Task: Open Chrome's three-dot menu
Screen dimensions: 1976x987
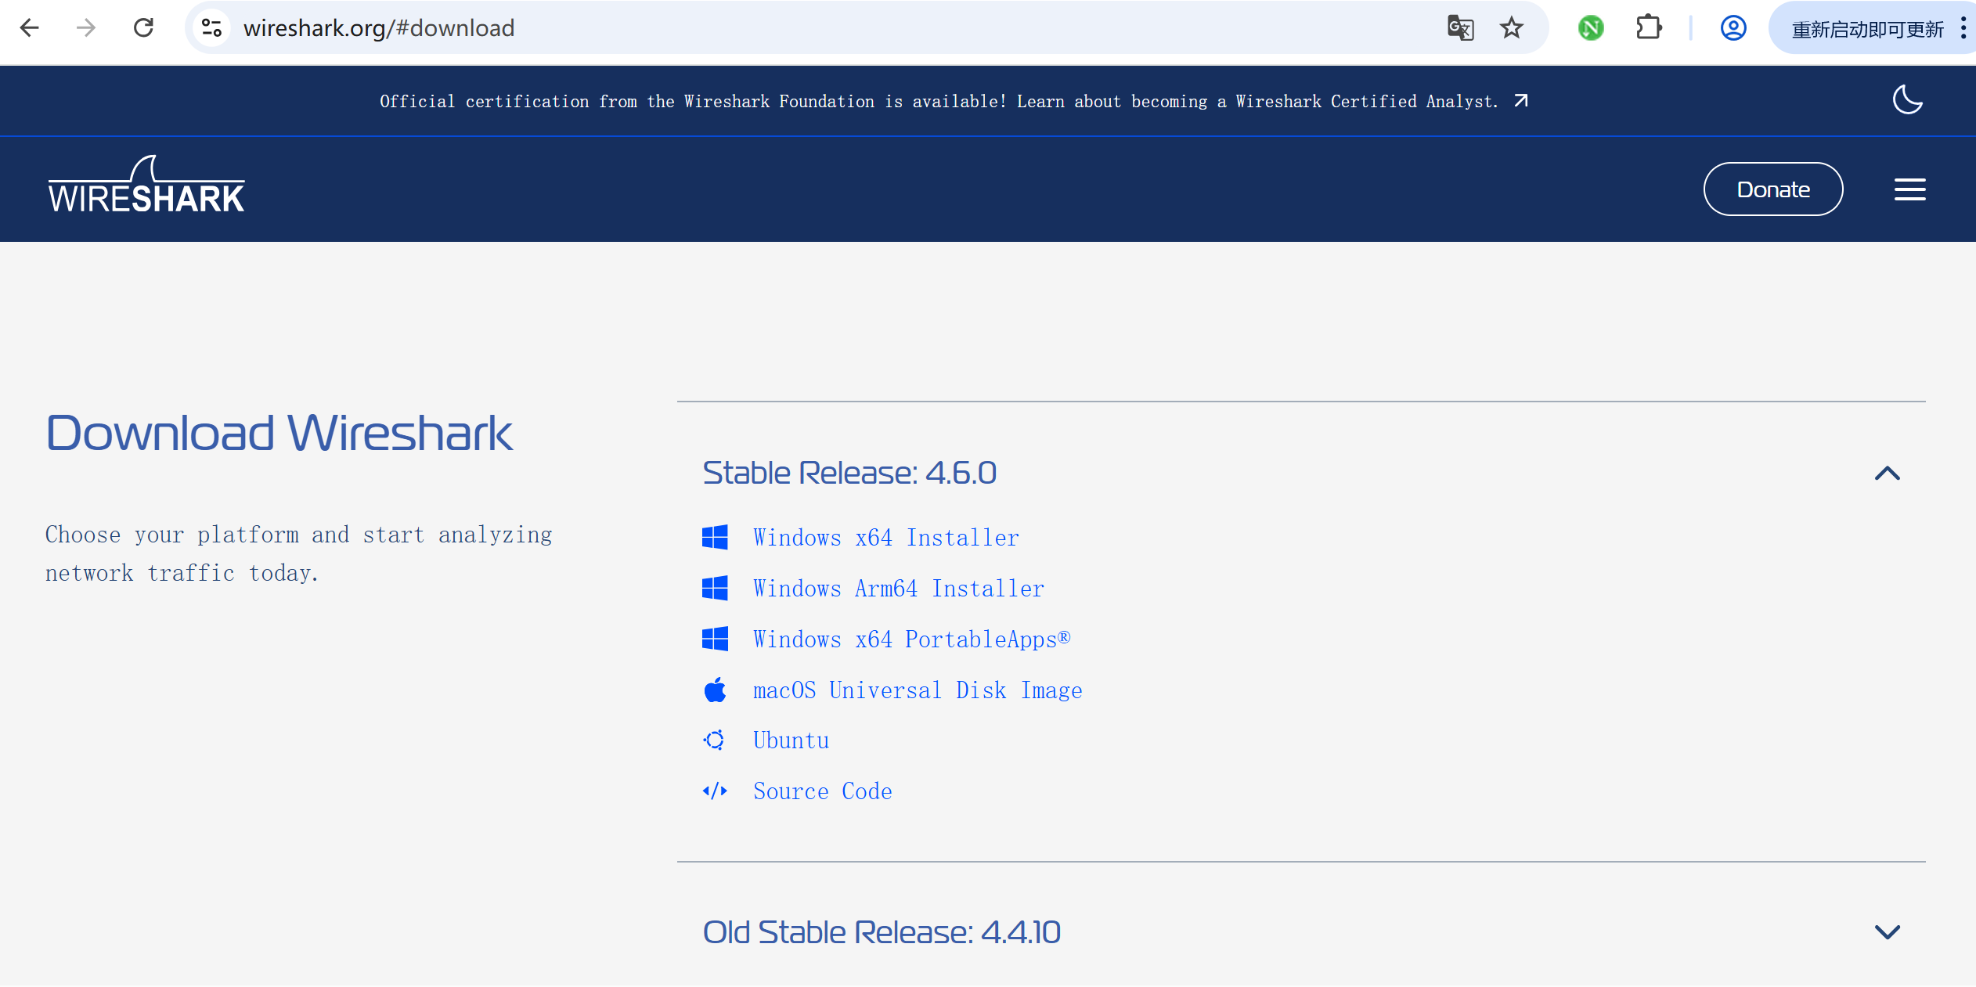Action: [x=1963, y=28]
